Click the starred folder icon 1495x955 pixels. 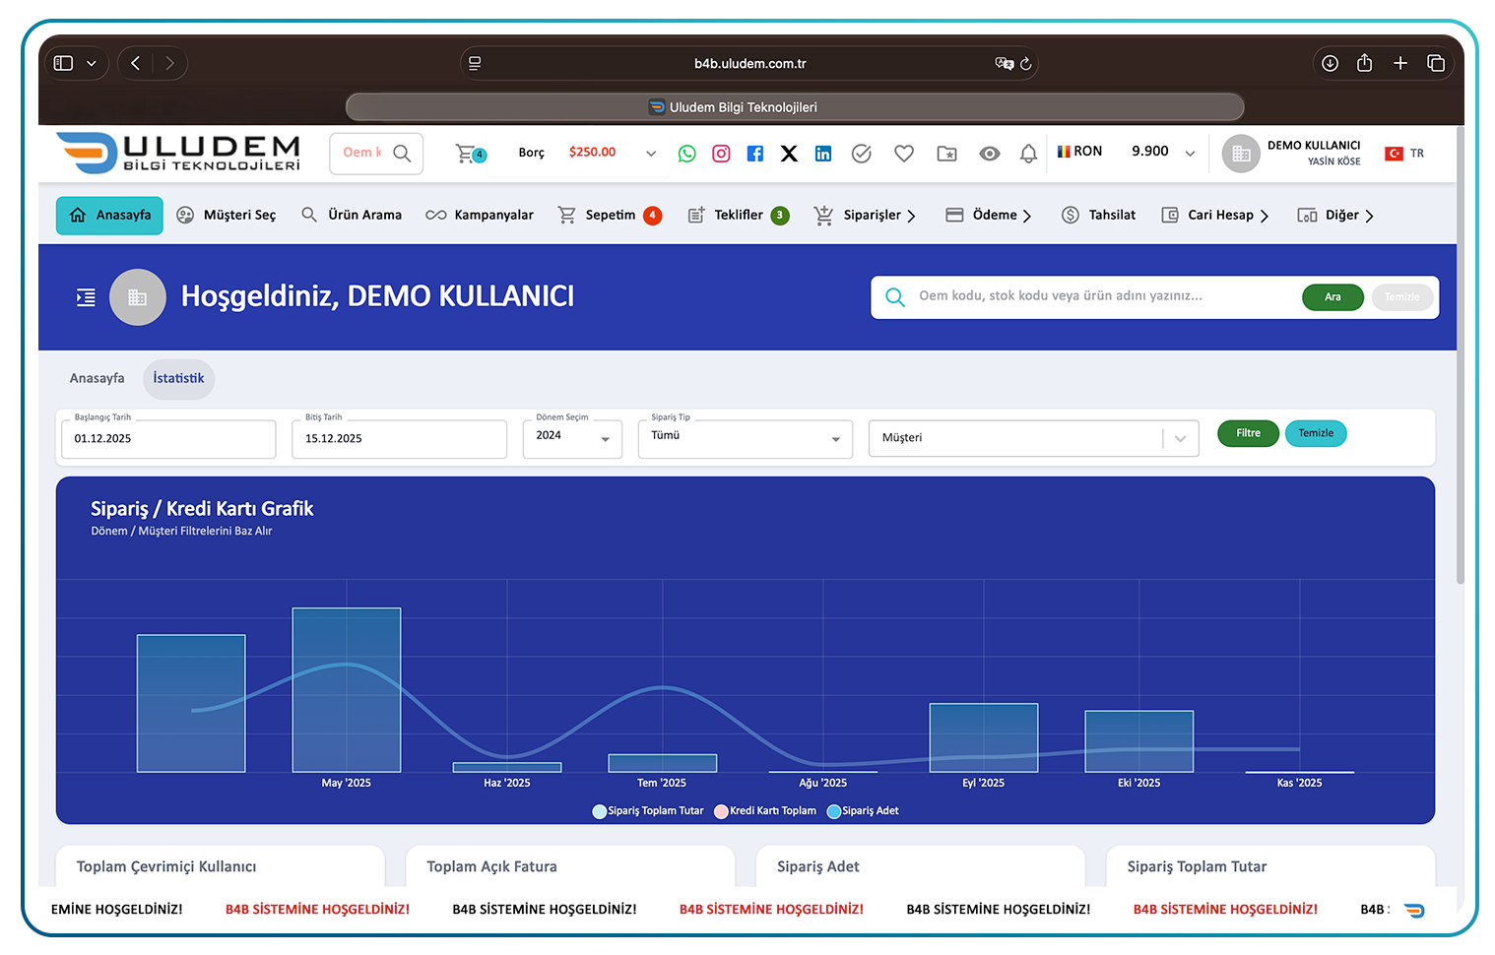point(946,154)
